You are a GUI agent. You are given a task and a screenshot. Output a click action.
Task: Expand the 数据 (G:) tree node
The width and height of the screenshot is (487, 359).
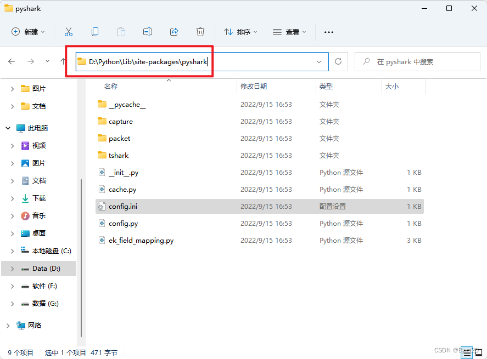pyautogui.click(x=12, y=304)
